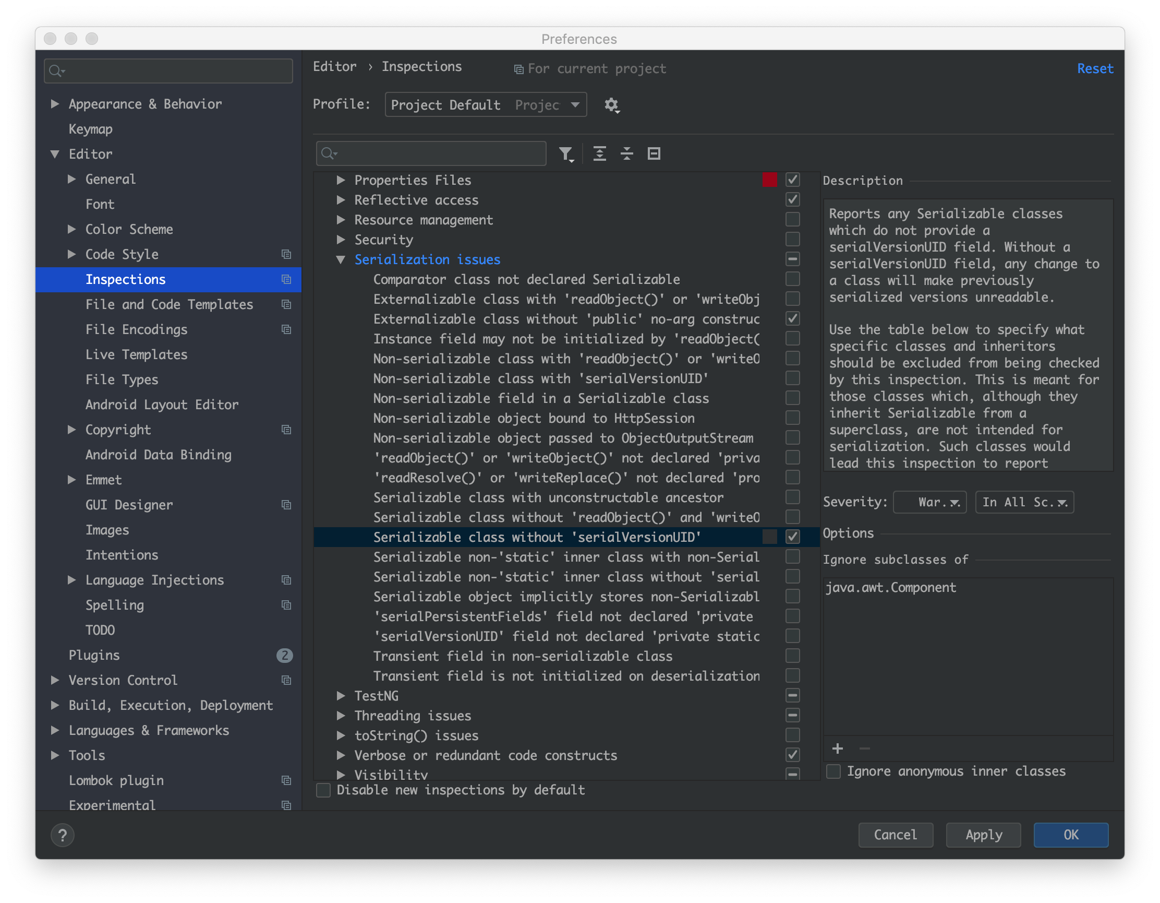This screenshot has width=1160, height=903.
Task: Expand the Security inspections group
Action: click(341, 240)
